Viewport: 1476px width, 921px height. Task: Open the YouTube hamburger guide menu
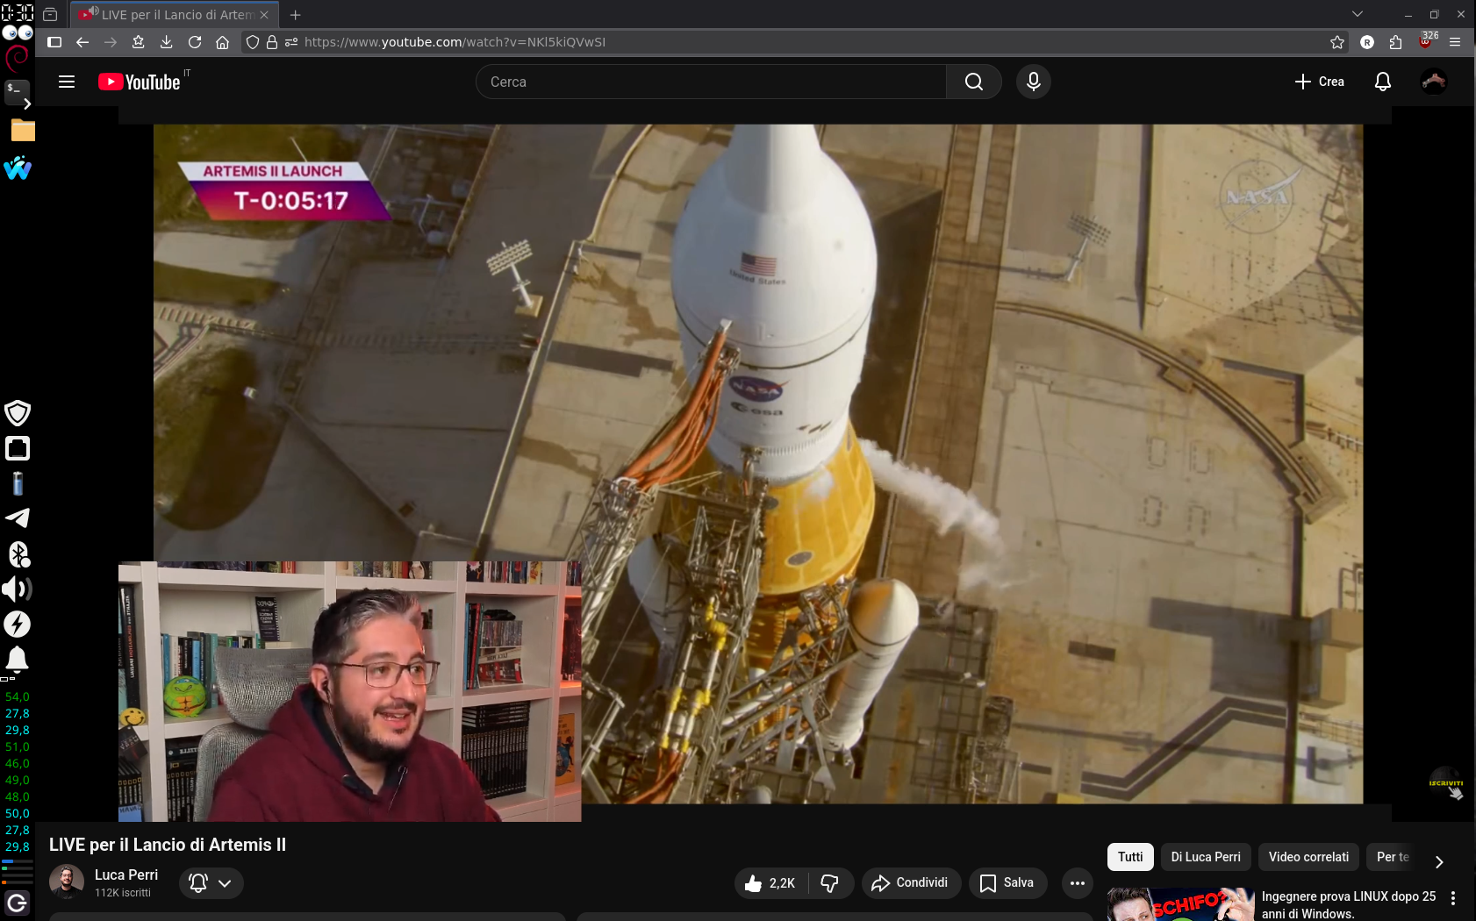(x=67, y=82)
